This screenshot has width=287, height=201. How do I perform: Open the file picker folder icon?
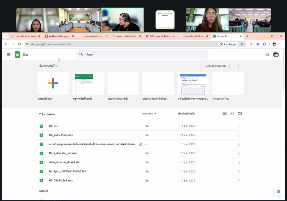coord(240,113)
